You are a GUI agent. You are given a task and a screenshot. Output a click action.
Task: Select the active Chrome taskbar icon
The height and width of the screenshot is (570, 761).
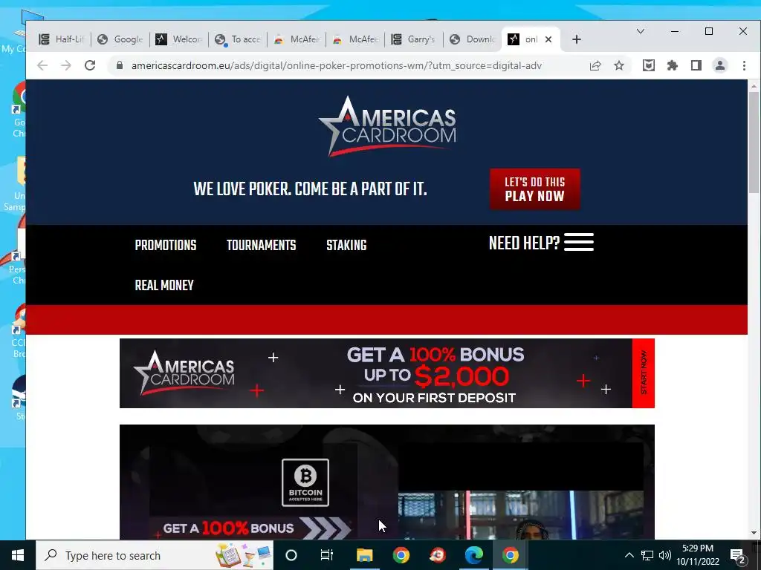pos(510,555)
